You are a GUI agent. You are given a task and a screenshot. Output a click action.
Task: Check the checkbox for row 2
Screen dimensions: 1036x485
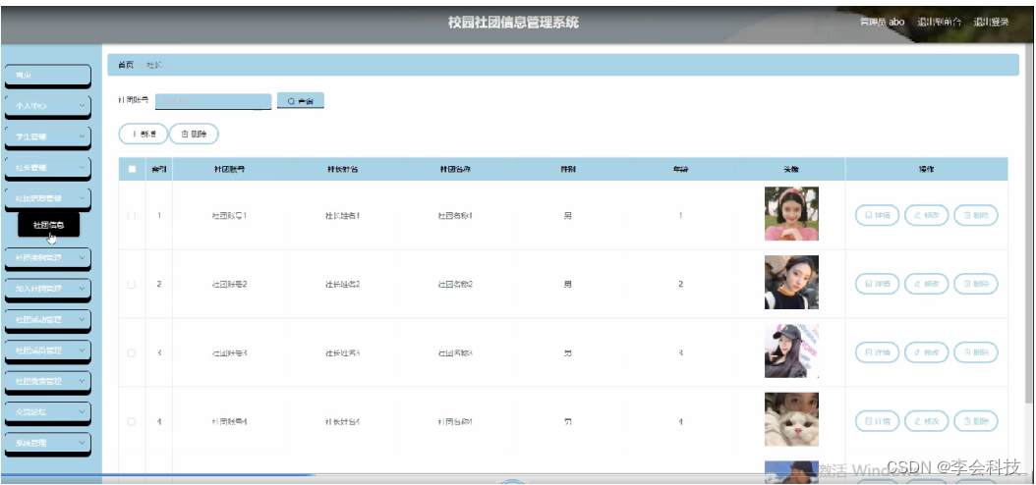pyautogui.click(x=132, y=284)
